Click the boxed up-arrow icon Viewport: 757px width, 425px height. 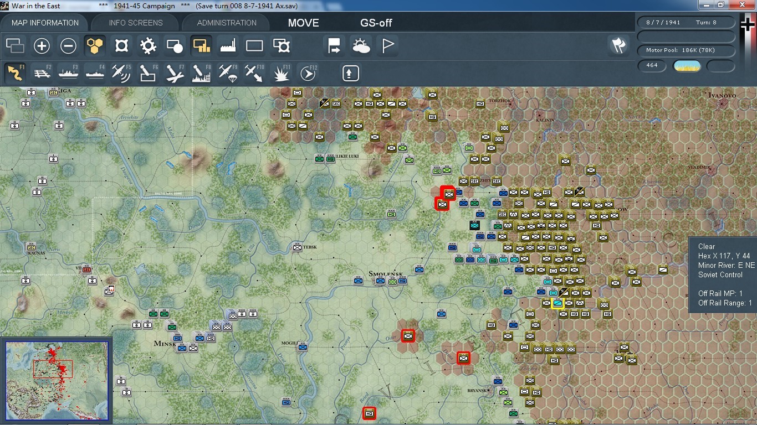pos(351,72)
